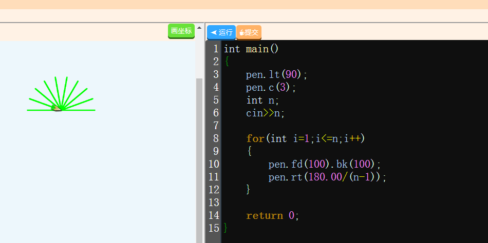This screenshot has height=243, width=488.
Task: Click the closing brace on line 15
Action: (x=226, y=229)
